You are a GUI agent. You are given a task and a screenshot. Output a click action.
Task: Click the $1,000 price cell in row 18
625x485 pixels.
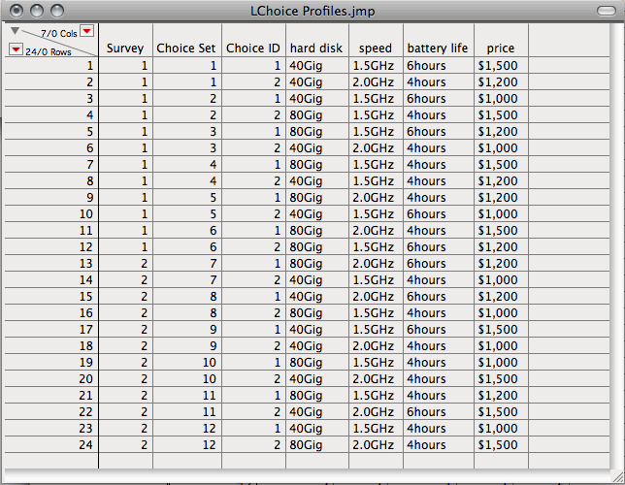click(501, 346)
